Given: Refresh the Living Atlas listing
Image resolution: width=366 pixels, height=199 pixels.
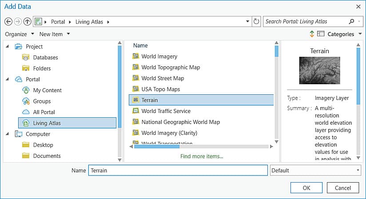Looking at the screenshot, I should [256, 21].
